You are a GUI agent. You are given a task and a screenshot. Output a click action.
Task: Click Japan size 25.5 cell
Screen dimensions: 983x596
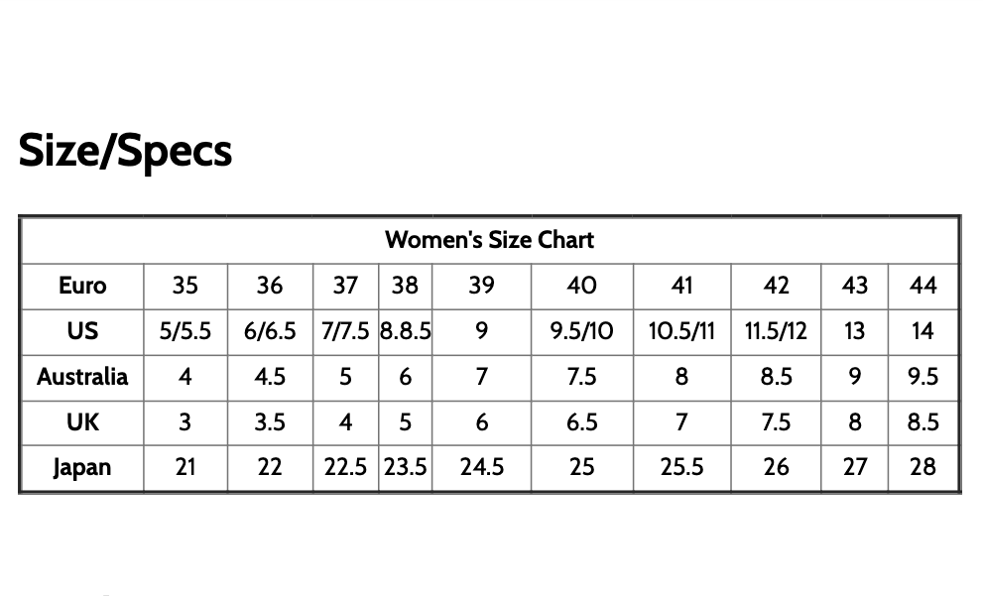[x=681, y=467]
